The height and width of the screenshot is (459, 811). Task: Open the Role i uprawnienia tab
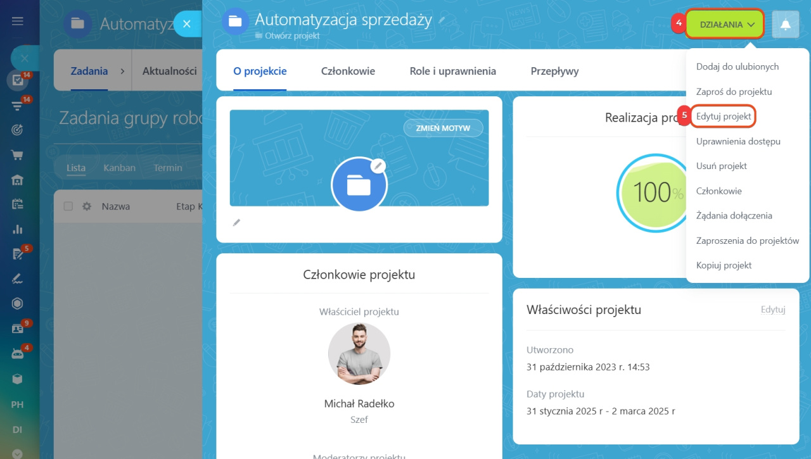453,72
